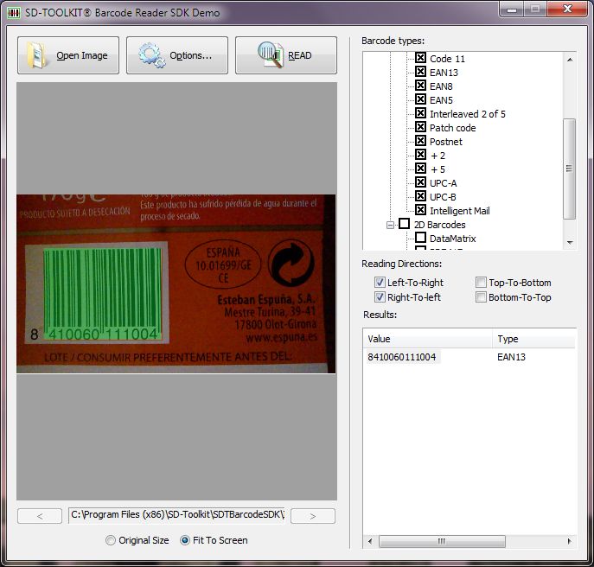Enable the DataMatrix barcode type
Screen dimensions: 594x567
point(421,239)
